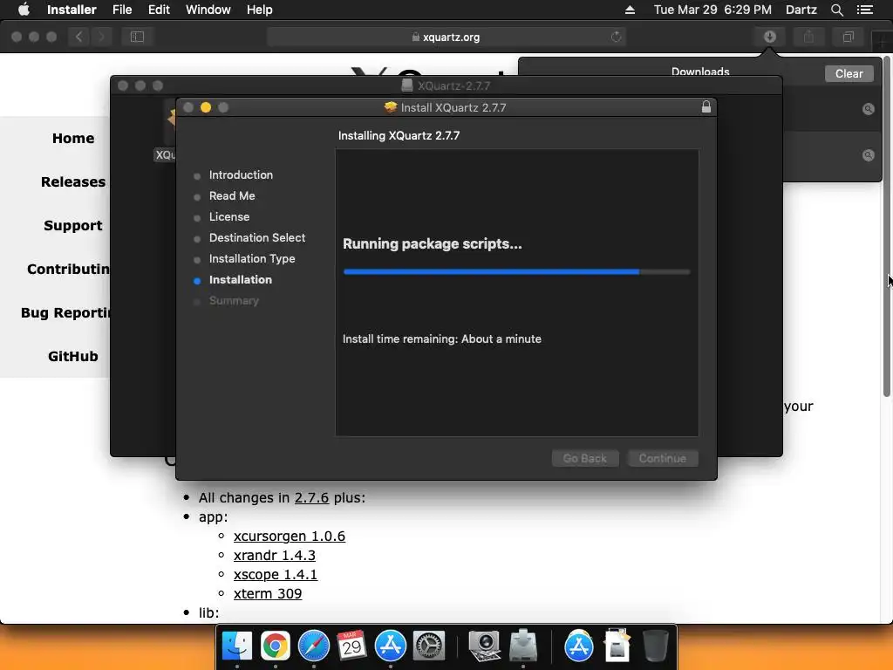Viewport: 893px width, 670px height.
Task: Show Safari downloads button
Action: [769, 37]
